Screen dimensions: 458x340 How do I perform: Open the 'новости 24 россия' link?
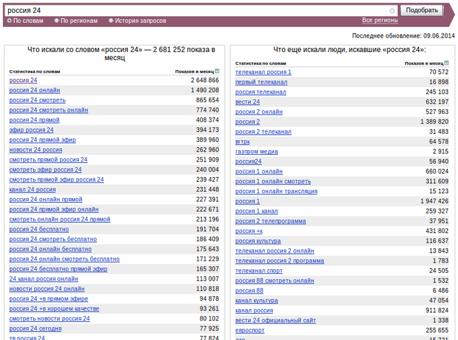coord(36,150)
